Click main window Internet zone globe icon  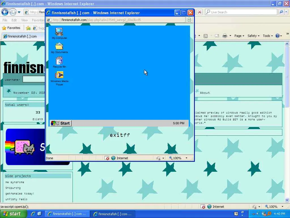click(x=209, y=207)
